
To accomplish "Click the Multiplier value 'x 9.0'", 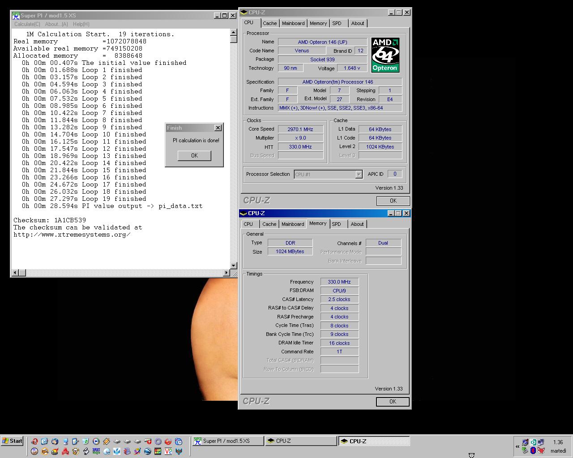I will click(300, 138).
